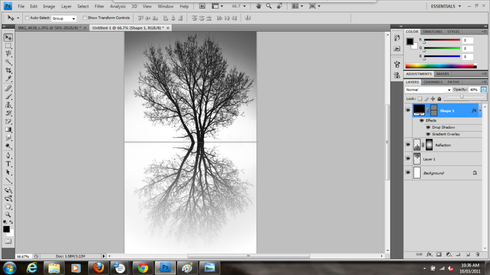Screen dimensions: 490x275
Task: Select the Path Selection tool
Action: 8,172
